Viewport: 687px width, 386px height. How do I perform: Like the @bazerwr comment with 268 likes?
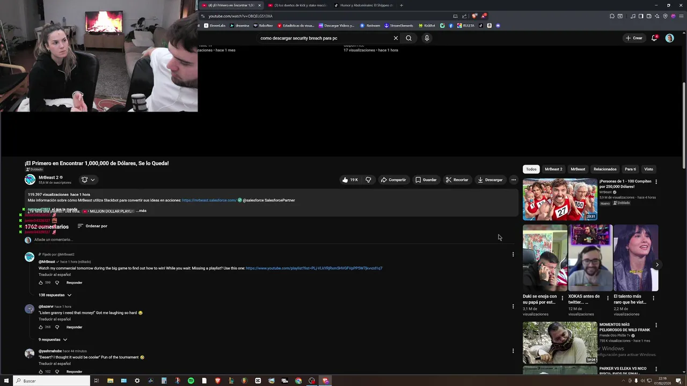coord(41,327)
